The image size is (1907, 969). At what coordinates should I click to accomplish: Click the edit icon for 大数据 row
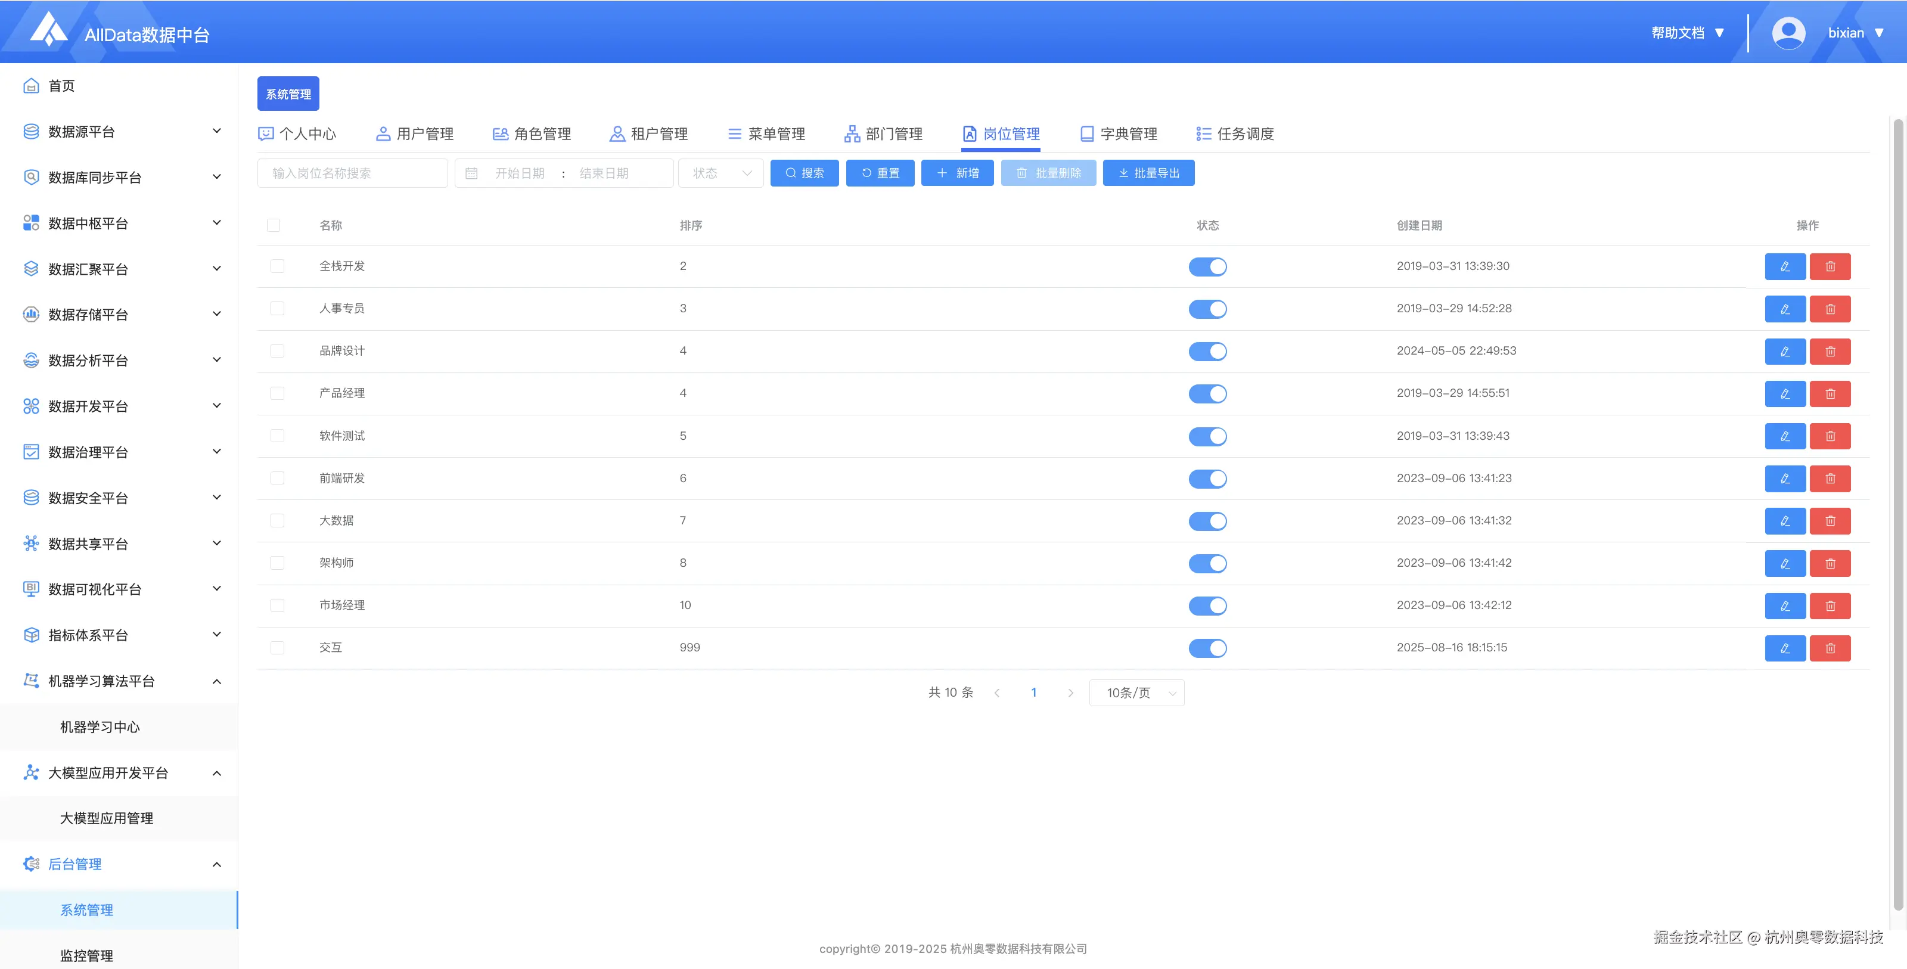pyautogui.click(x=1785, y=520)
